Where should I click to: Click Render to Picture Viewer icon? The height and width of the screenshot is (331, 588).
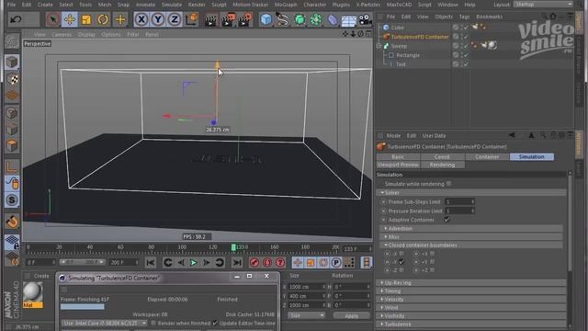[x=228, y=20]
